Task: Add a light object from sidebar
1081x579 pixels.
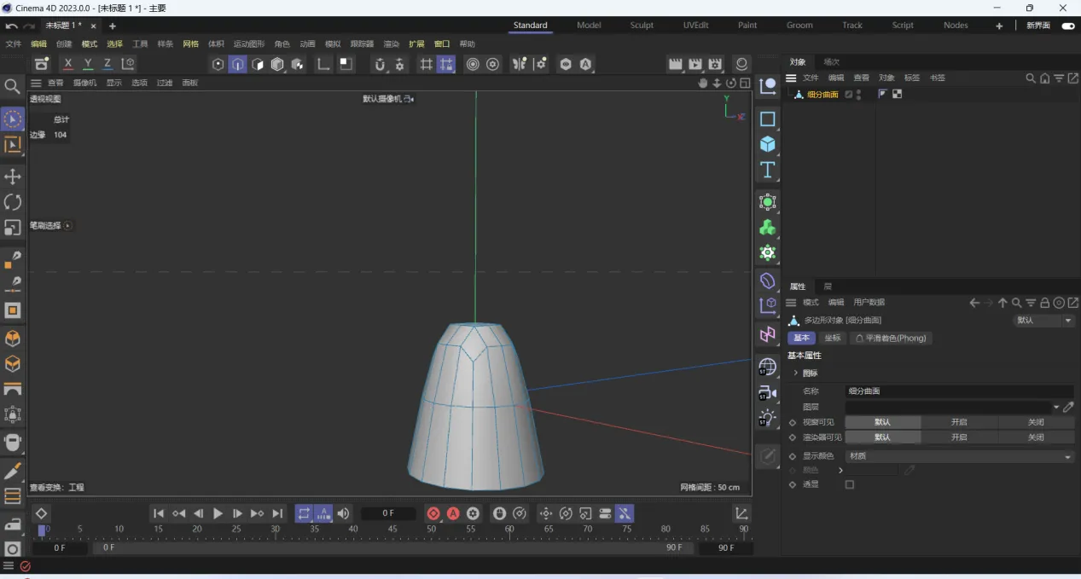Action: (x=768, y=418)
